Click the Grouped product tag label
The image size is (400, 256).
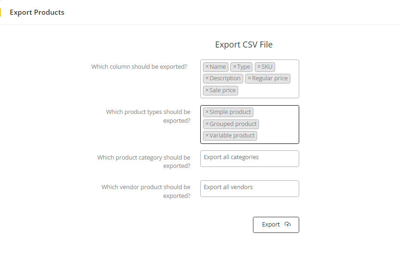233,124
